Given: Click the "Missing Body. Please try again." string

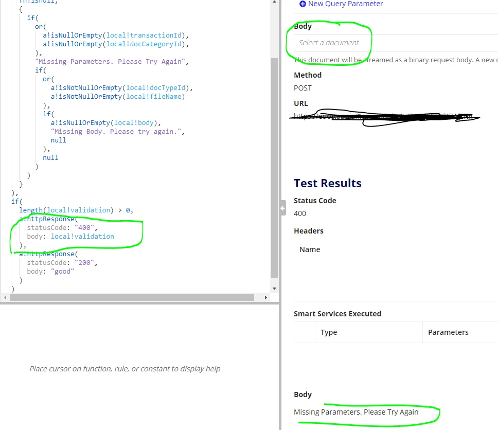Looking at the screenshot, I should pyautogui.click(x=116, y=131).
